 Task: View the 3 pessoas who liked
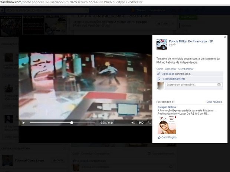[173, 74]
